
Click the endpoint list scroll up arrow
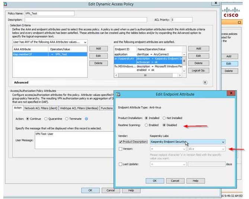(x=184, y=54)
